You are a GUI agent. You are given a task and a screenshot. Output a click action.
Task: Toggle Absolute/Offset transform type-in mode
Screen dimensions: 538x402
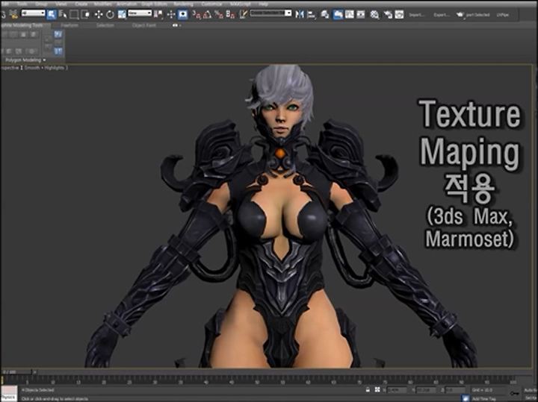377,389
